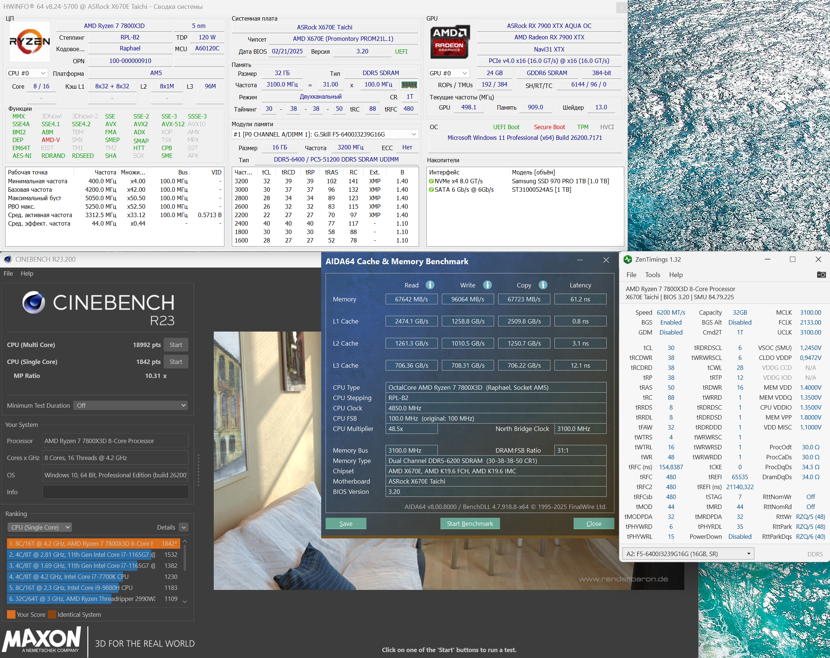
Task: Start the CPU Multi Core test
Action: [175, 344]
